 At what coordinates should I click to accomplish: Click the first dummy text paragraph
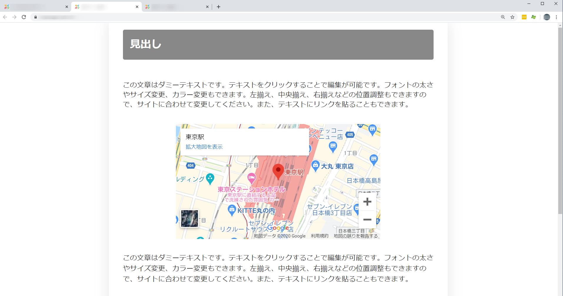(x=278, y=94)
